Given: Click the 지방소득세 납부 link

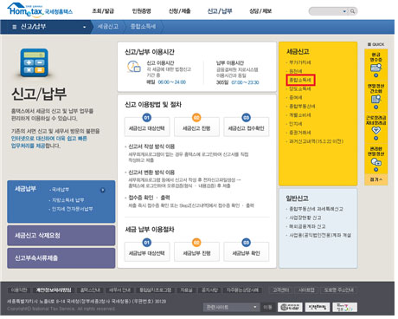Looking at the screenshot, I should pyautogui.click(x=67, y=200).
